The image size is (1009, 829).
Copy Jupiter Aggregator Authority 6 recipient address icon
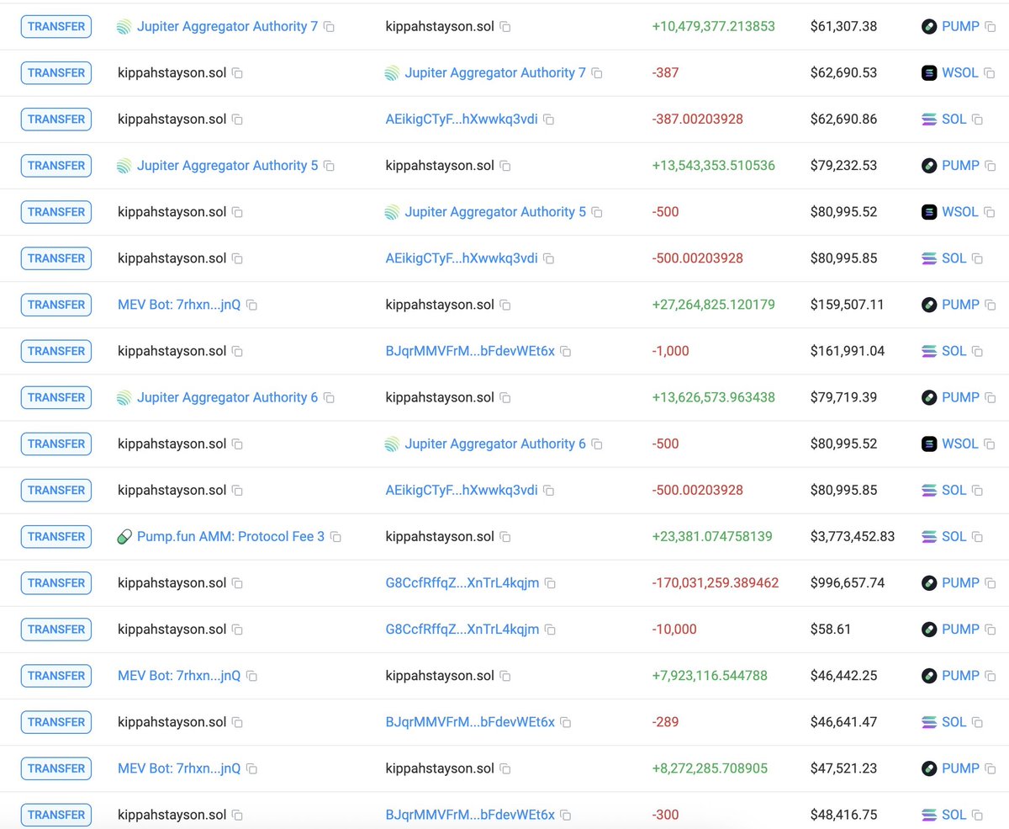tap(597, 444)
